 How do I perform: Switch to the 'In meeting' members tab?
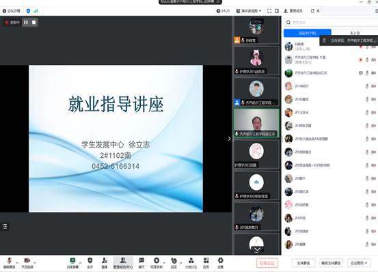[x=308, y=33]
